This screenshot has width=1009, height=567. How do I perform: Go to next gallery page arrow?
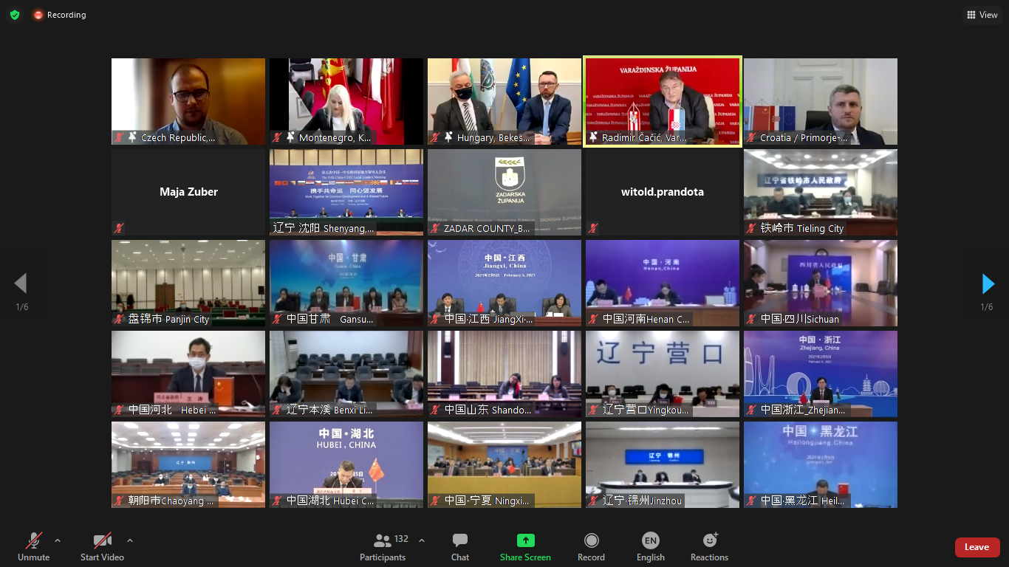click(x=988, y=283)
